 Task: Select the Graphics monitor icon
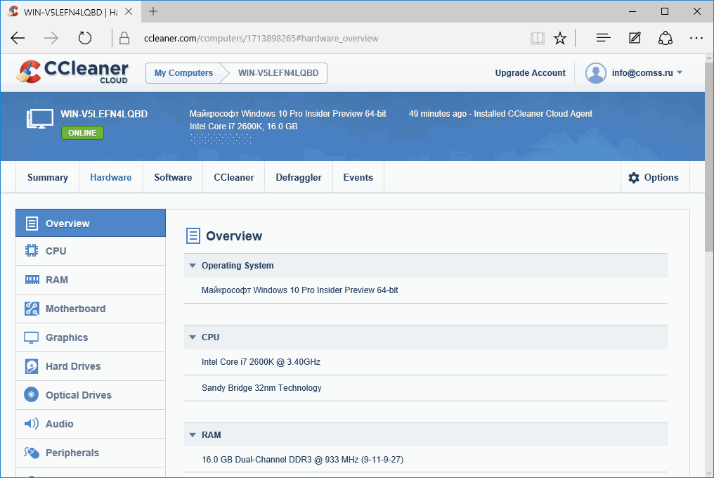pos(32,337)
